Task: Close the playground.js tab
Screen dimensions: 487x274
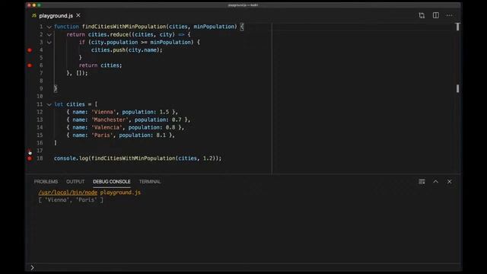Action: pos(78,15)
